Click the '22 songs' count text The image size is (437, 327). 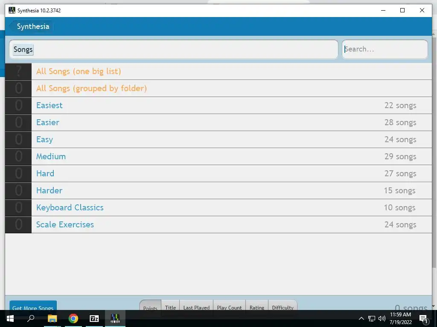pos(400,106)
